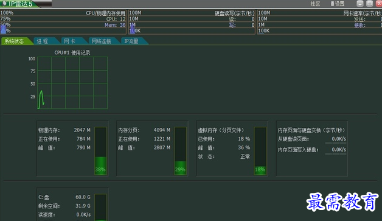Open 设置 settings in title bar
Image resolution: width=382 pixels, height=221 pixels.
coord(338,4)
